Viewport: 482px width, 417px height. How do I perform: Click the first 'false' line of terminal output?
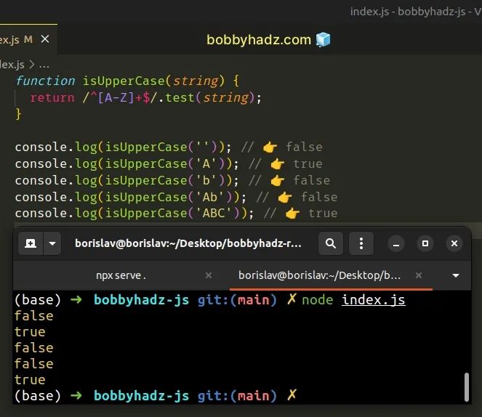(34, 316)
